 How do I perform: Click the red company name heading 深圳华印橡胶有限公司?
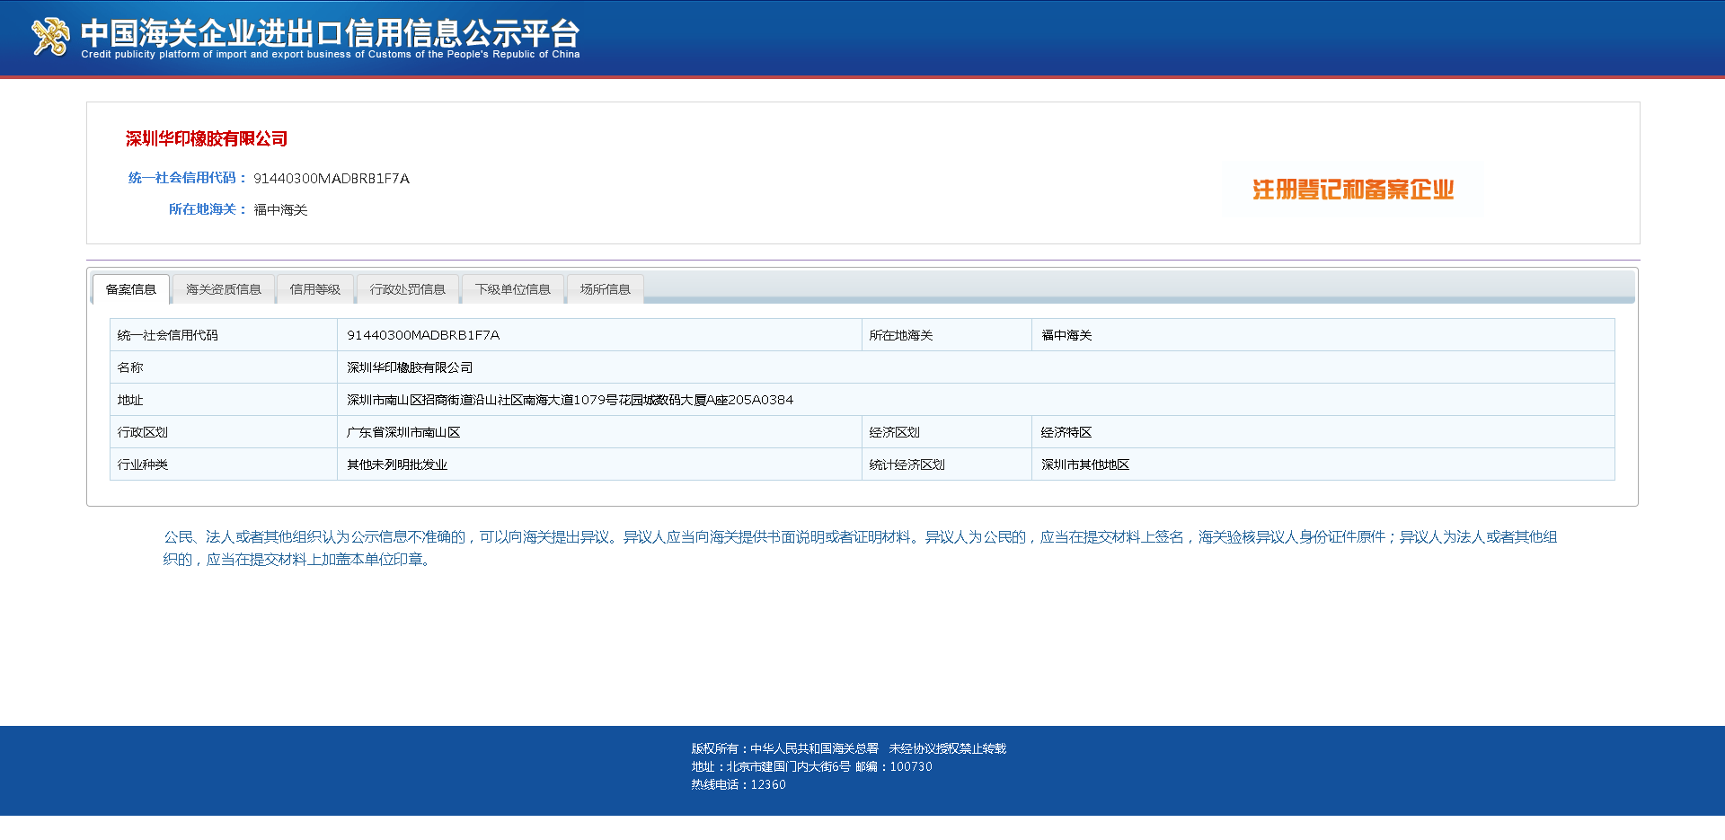pyautogui.click(x=207, y=138)
